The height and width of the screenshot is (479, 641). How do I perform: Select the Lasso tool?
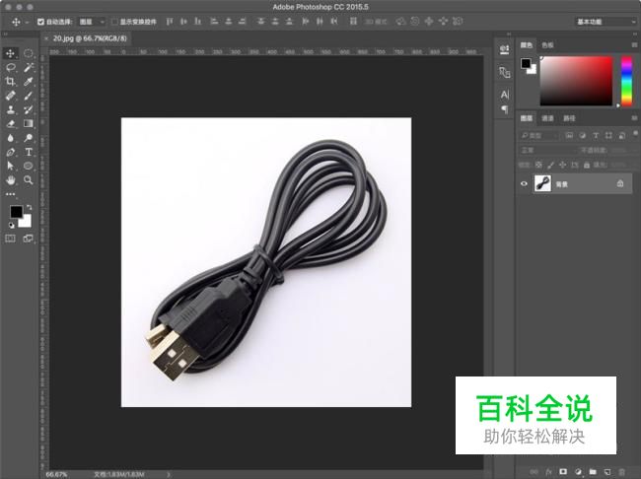click(x=10, y=67)
